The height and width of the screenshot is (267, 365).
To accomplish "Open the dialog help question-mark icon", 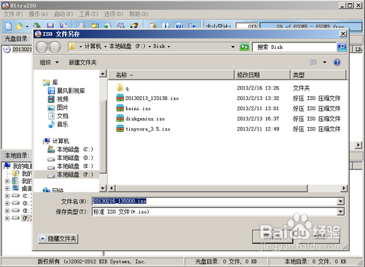I will [337, 63].
